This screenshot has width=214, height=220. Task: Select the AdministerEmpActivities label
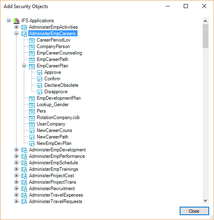[53, 27]
